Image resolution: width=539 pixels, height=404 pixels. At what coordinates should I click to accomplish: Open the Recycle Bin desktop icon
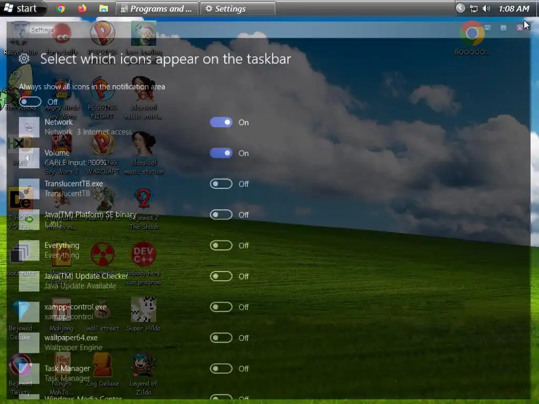[20, 38]
